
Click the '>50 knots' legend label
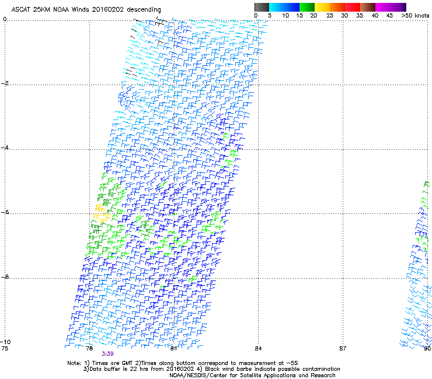[415, 16]
